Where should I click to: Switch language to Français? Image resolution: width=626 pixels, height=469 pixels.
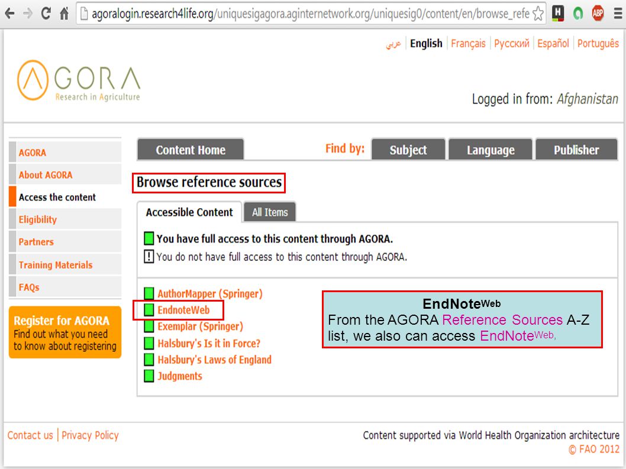(468, 43)
